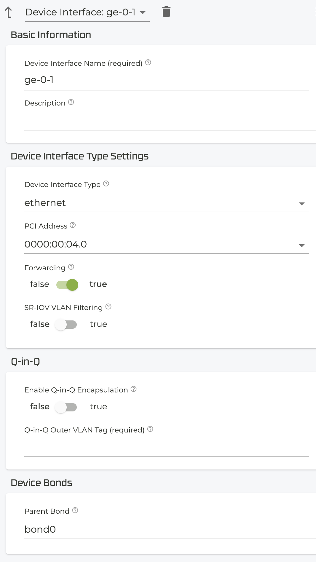Screen dimensions: 316x562
Task: Disable the Forwarding toggle
Action: coord(67,285)
